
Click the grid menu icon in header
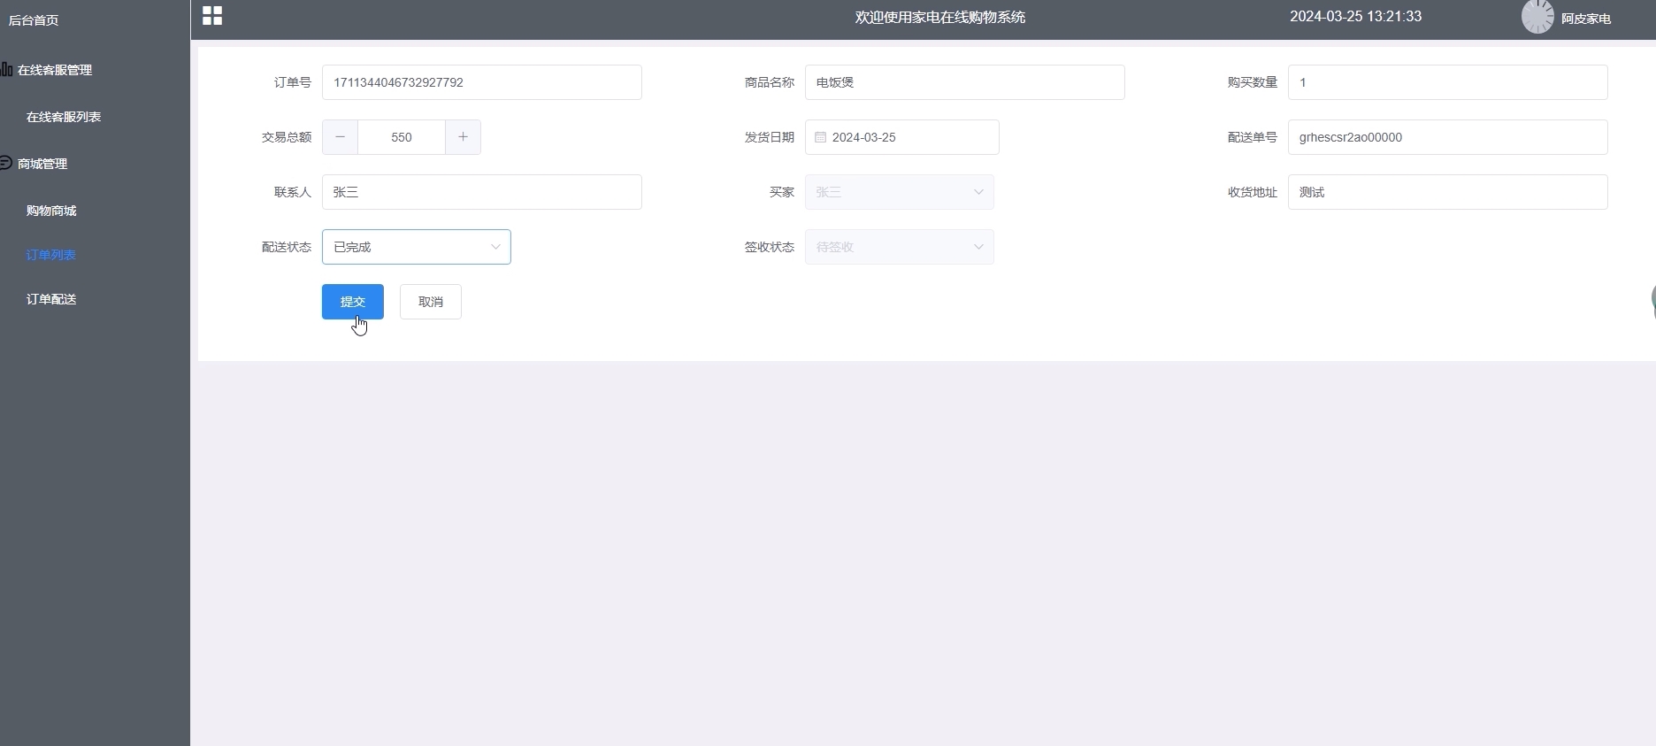click(x=212, y=16)
